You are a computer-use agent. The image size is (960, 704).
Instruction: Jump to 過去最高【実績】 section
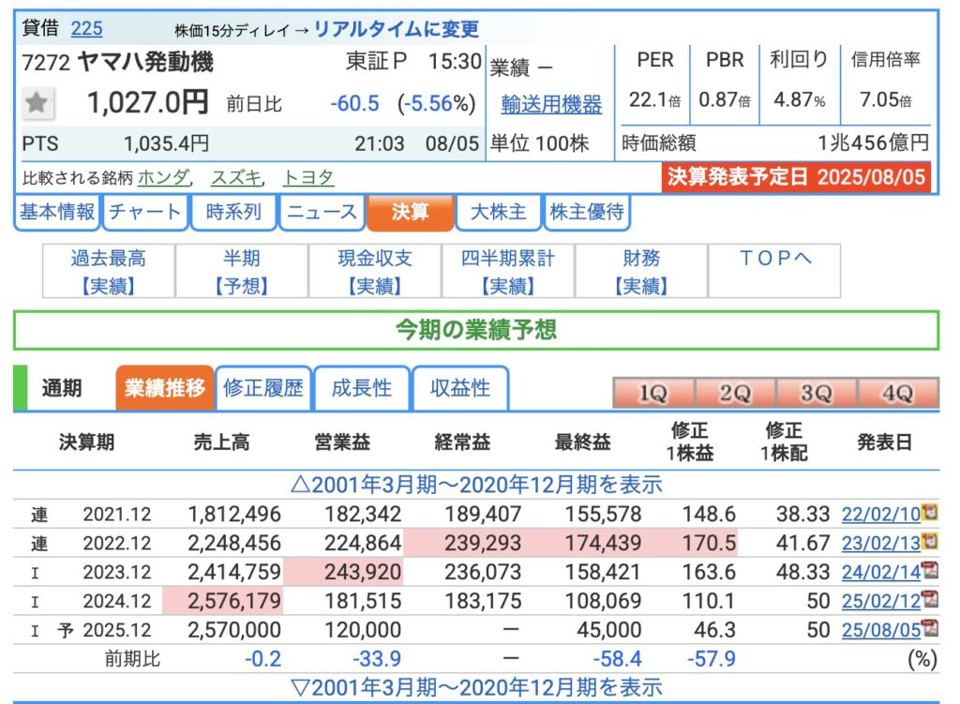point(109,271)
